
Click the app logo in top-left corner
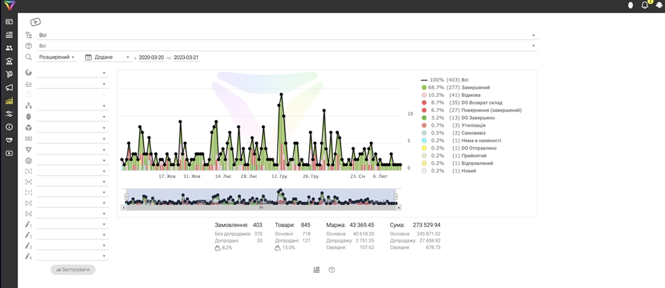click(x=8, y=6)
